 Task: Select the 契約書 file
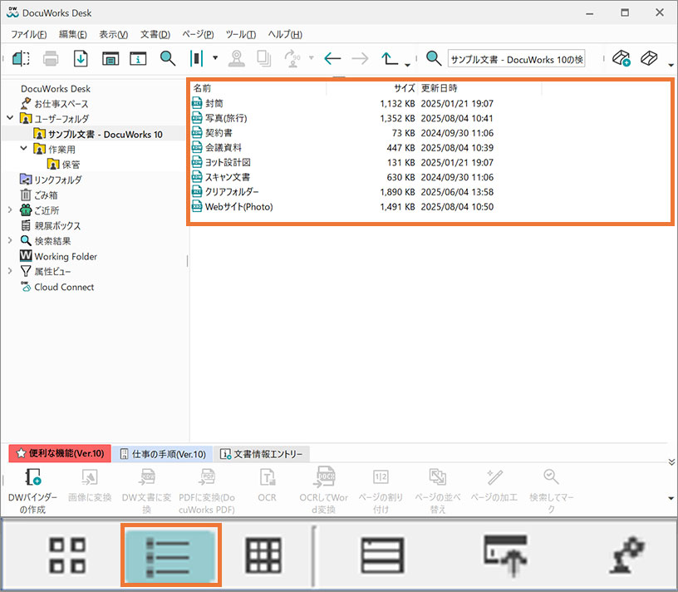coord(213,133)
